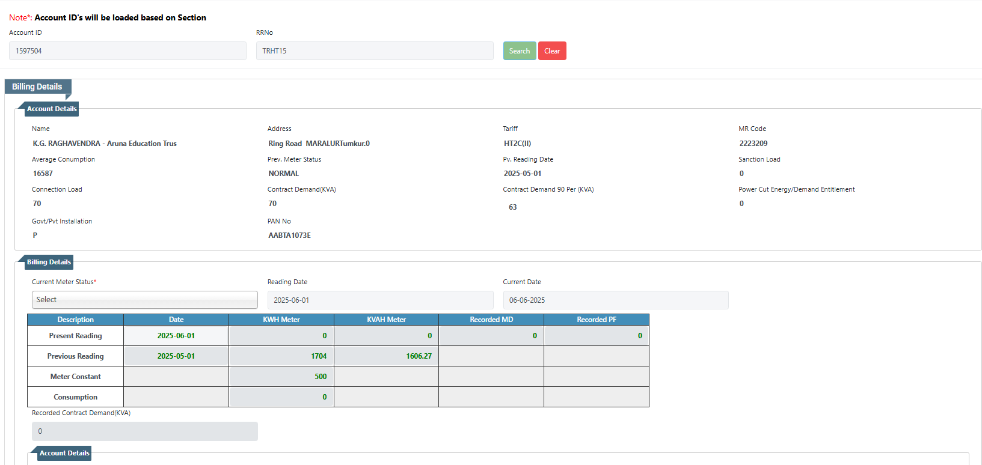Click Contract Demand 90 Per value 63
Screen dimensions: 982x465
tap(513, 207)
